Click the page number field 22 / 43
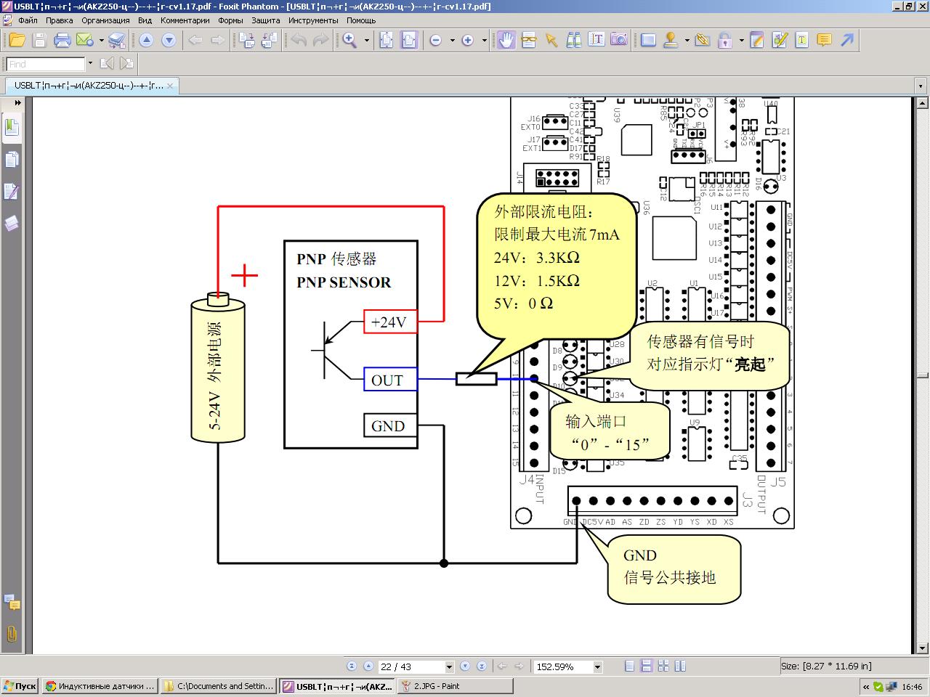 point(411,667)
